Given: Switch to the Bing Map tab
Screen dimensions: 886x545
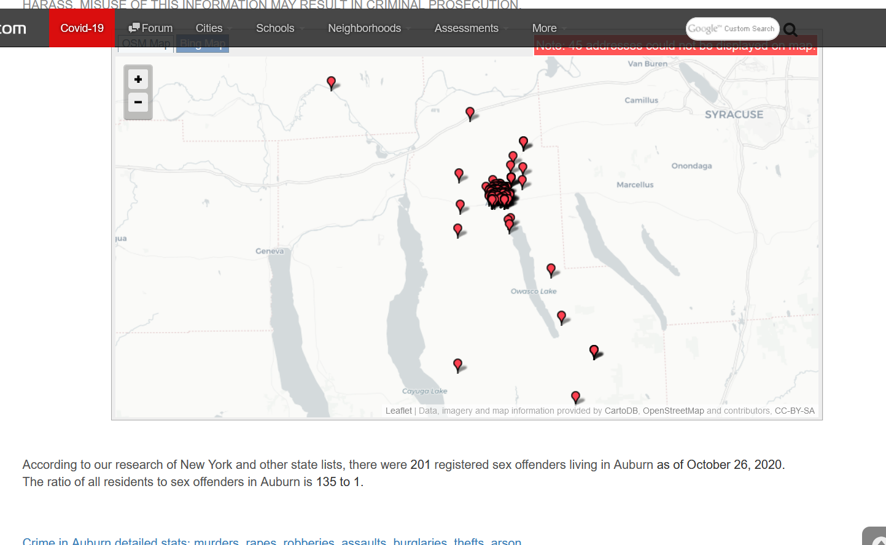Looking at the screenshot, I should [203, 44].
